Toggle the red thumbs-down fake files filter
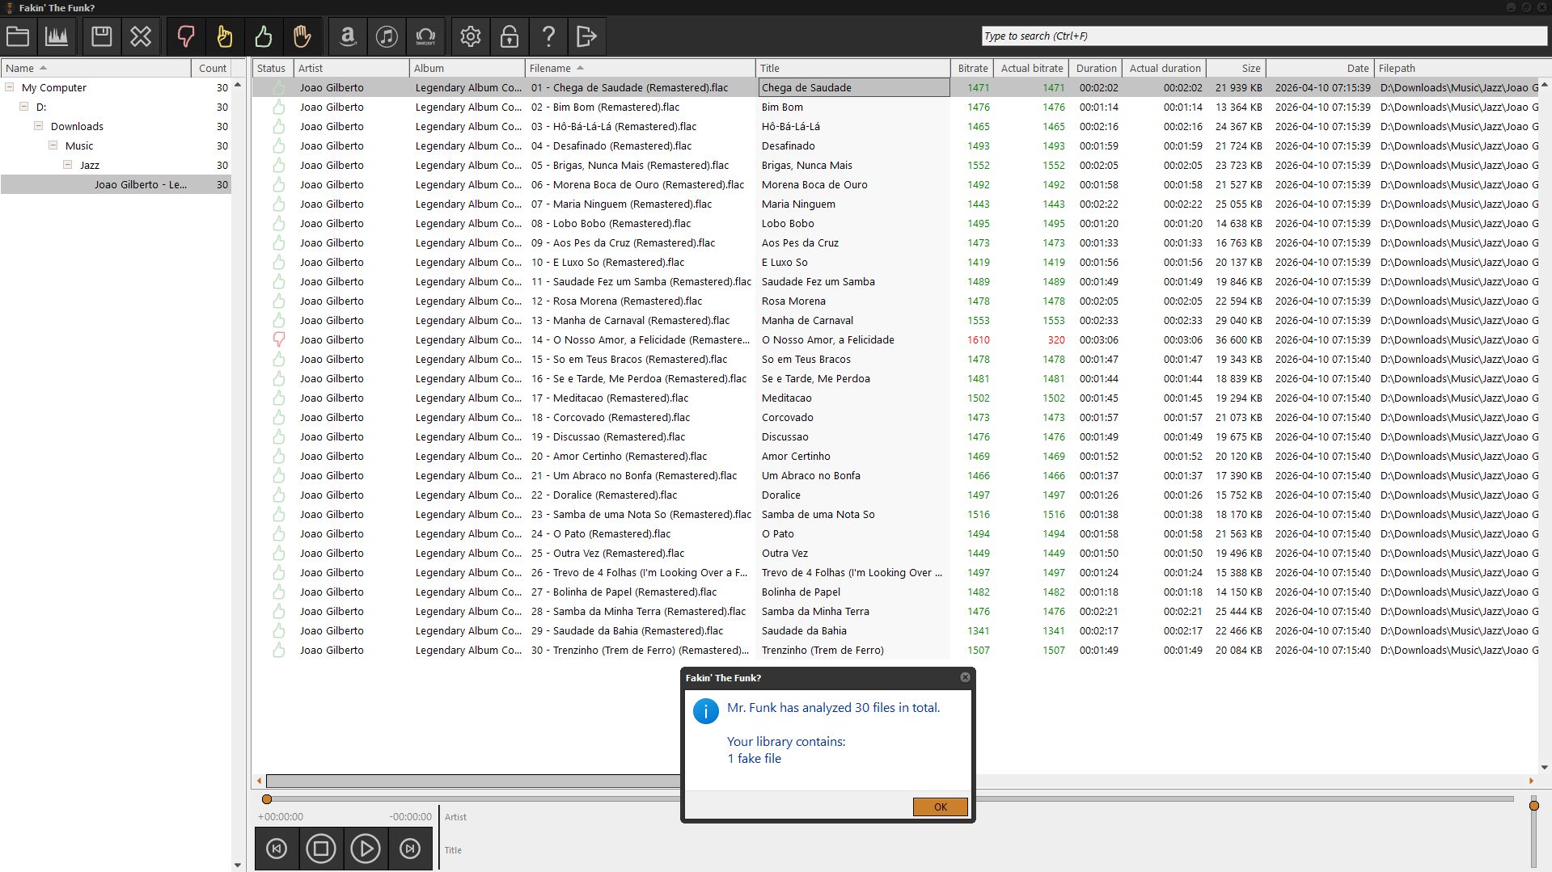 pyautogui.click(x=185, y=36)
